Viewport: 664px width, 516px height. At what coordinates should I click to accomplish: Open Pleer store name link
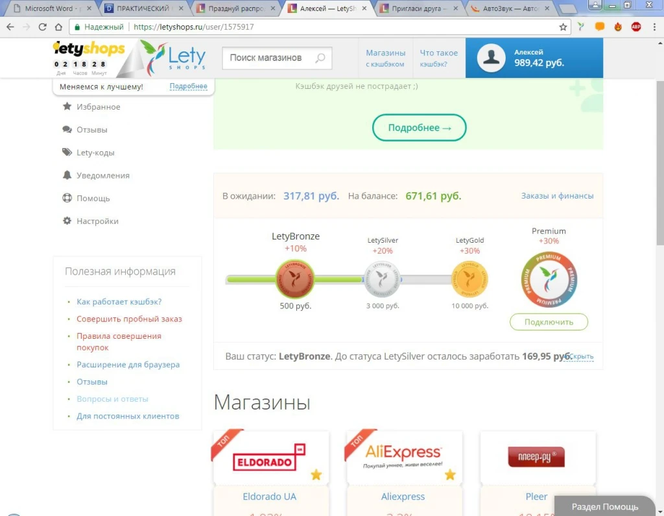(536, 497)
